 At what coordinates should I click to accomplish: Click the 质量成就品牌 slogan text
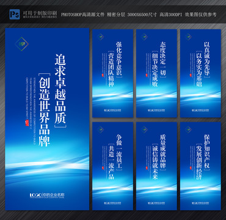(162, 152)
